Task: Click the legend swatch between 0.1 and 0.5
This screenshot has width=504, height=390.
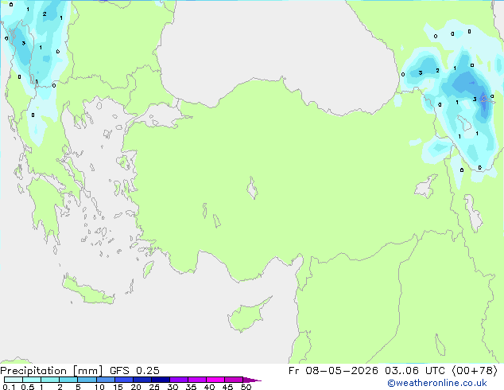Action: pyautogui.click(x=14, y=380)
